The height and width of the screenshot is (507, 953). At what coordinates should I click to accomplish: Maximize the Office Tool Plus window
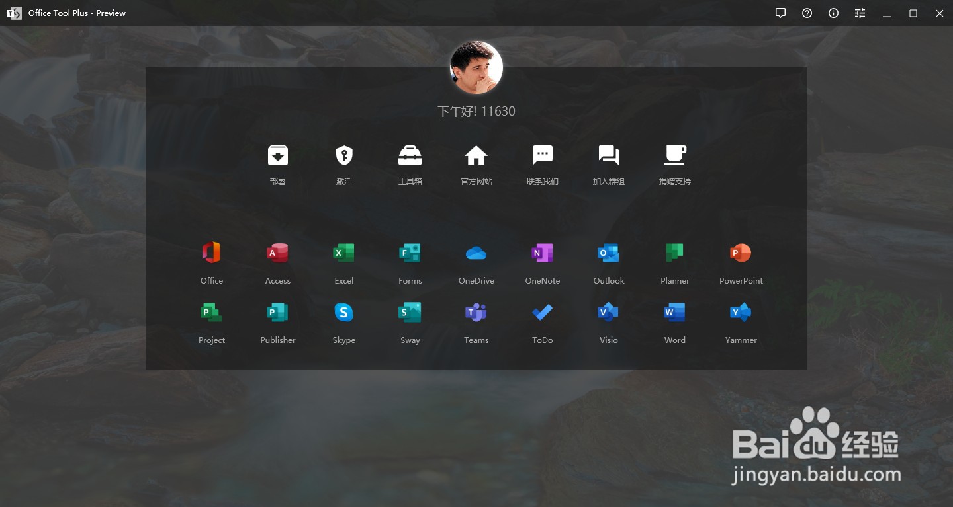coord(913,13)
